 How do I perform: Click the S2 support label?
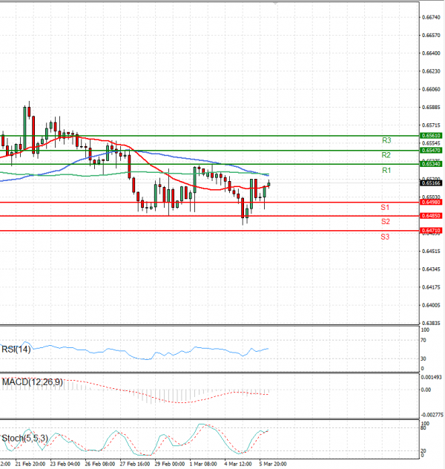coord(386,221)
